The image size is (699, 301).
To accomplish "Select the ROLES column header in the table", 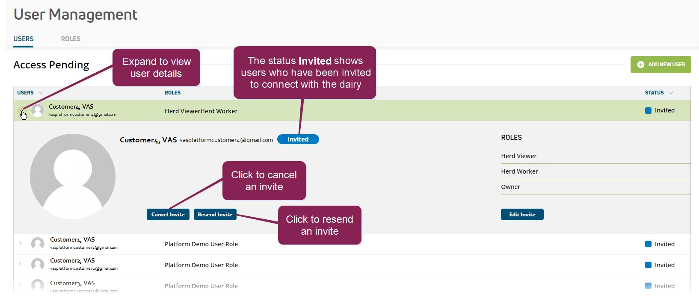I will point(173,93).
